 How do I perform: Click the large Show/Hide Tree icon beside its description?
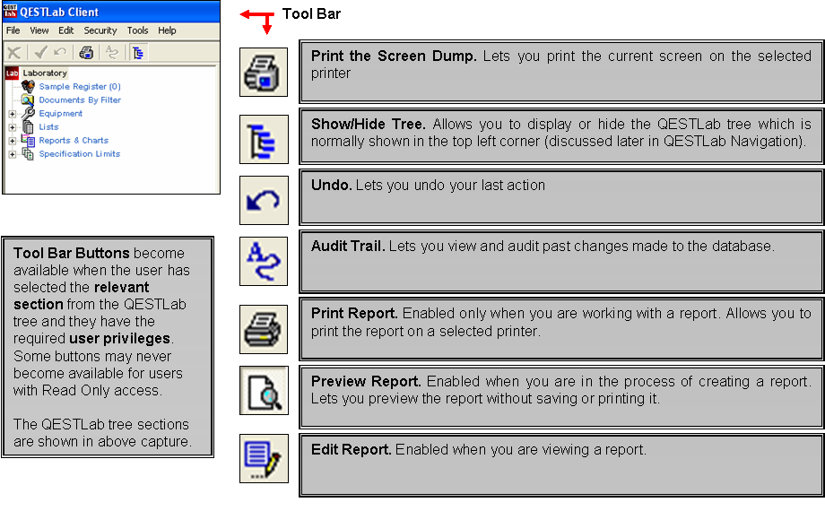coord(264,139)
